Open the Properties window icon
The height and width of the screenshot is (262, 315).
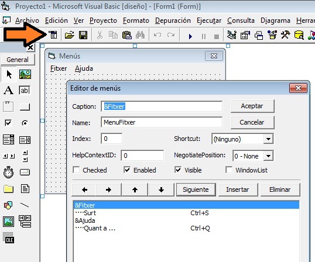tap(245, 35)
